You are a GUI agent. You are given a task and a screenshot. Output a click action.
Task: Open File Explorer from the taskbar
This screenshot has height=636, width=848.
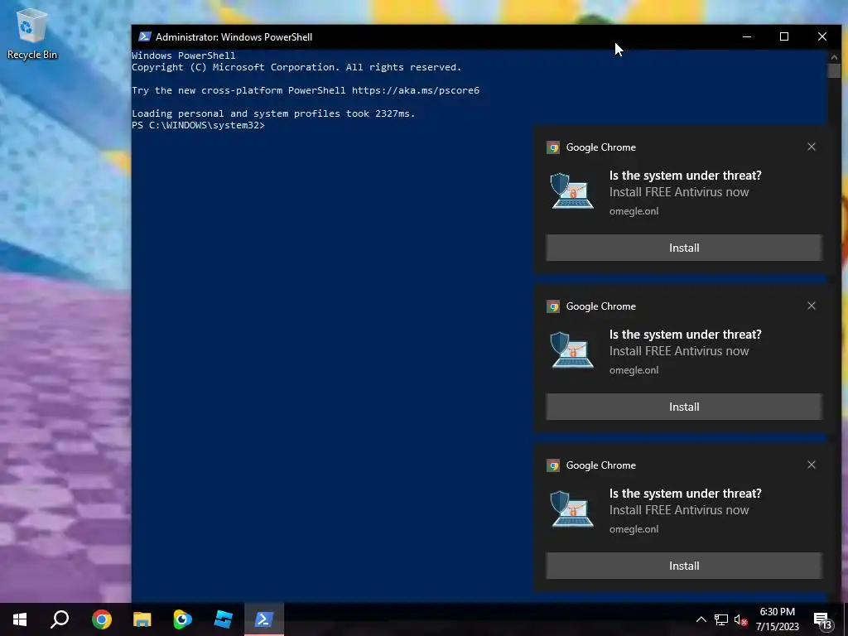142,619
